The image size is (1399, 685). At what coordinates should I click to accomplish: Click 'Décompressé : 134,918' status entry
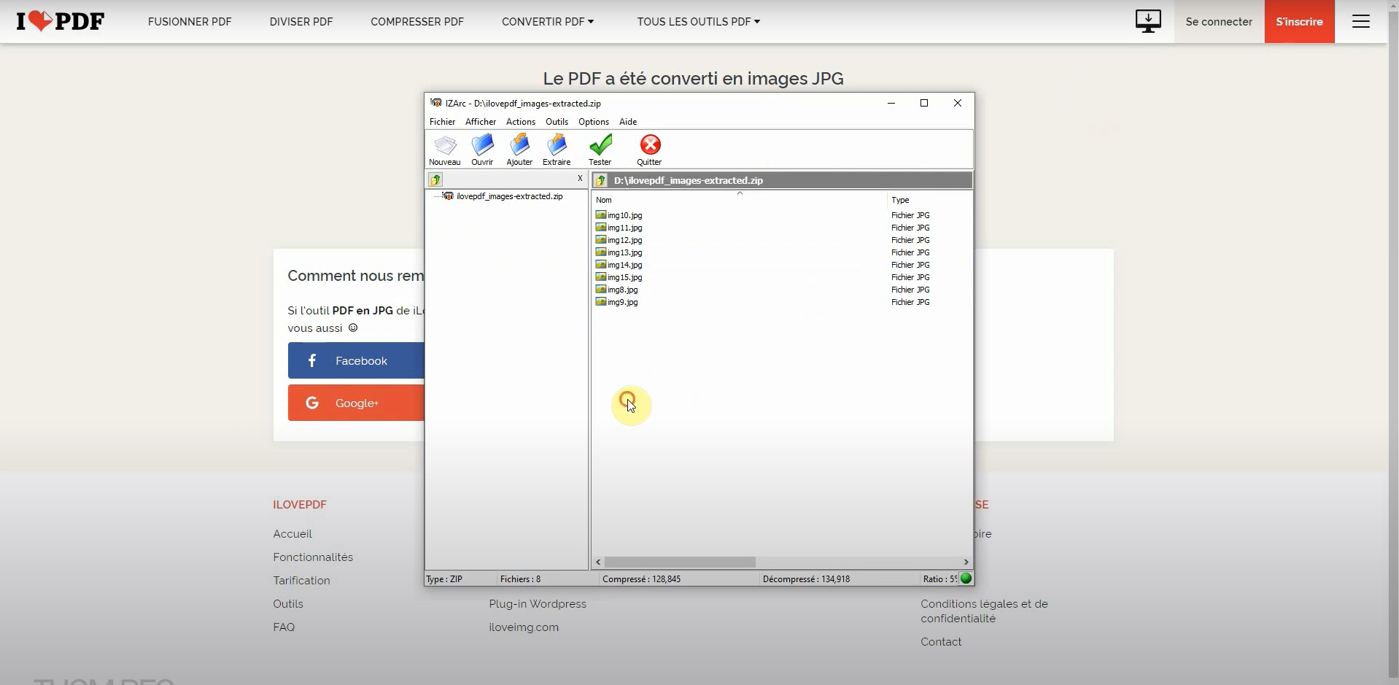(806, 578)
